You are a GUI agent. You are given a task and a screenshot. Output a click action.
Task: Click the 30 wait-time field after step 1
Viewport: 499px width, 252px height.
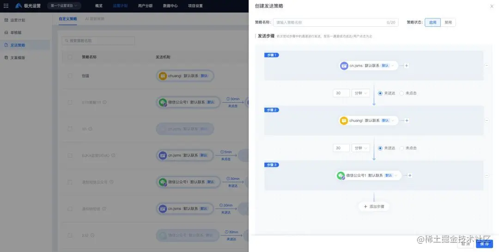click(341, 93)
